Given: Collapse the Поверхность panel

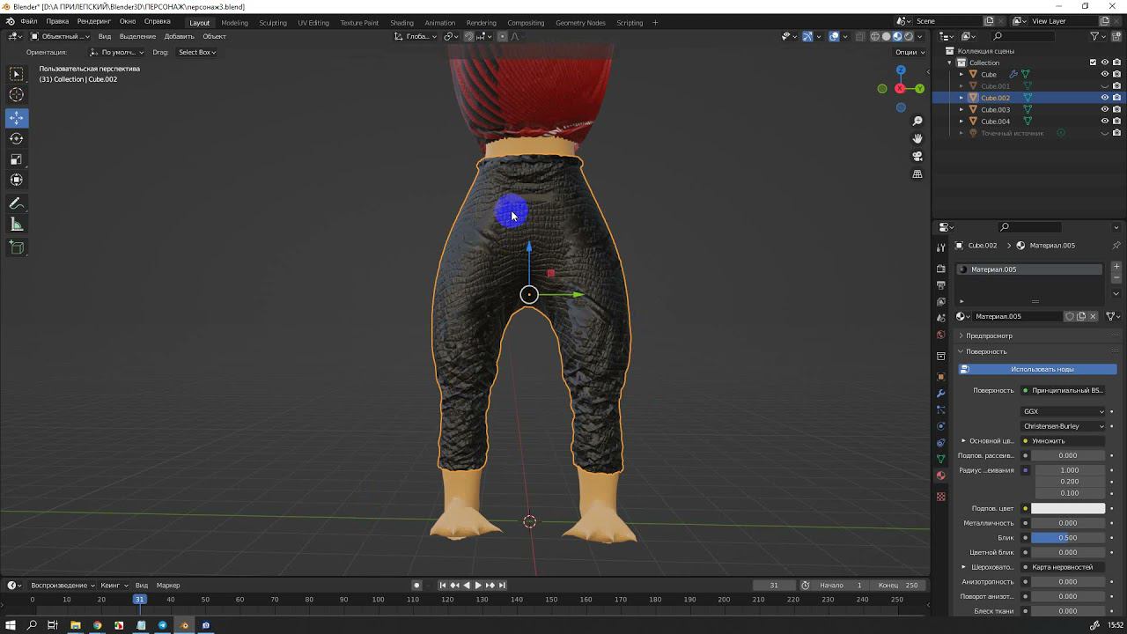Looking at the screenshot, I should click(986, 351).
